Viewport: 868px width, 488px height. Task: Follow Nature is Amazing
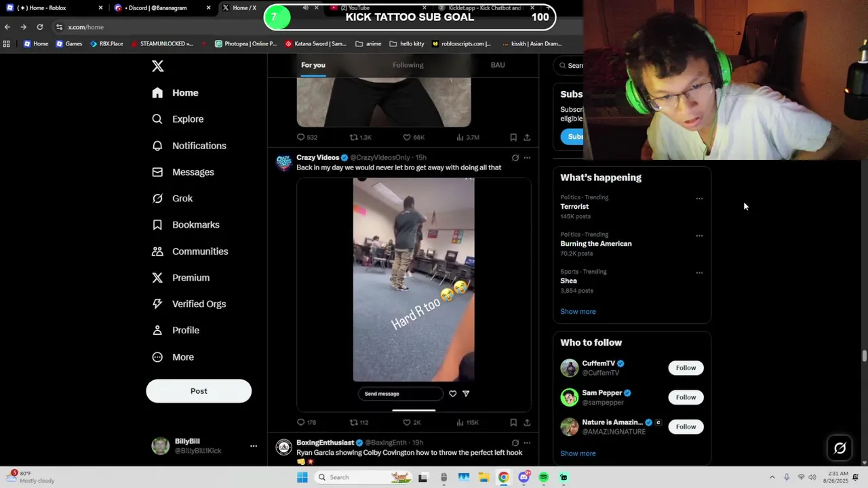click(686, 426)
